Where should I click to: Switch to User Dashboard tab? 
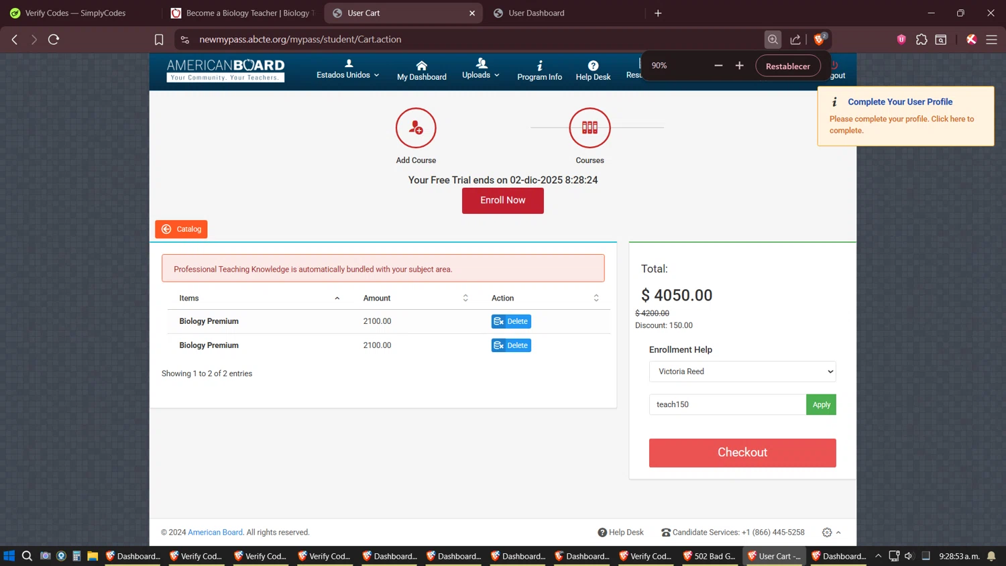[x=563, y=13]
